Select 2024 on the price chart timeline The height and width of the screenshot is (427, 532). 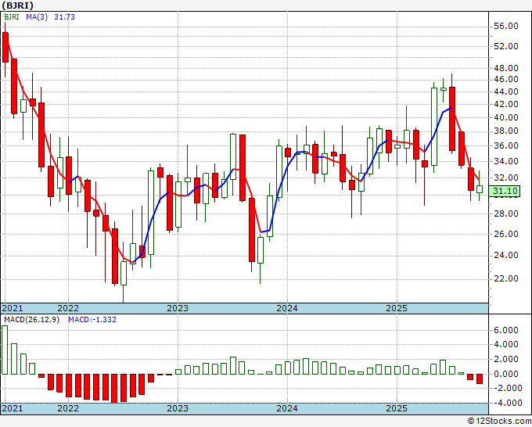[x=287, y=308]
